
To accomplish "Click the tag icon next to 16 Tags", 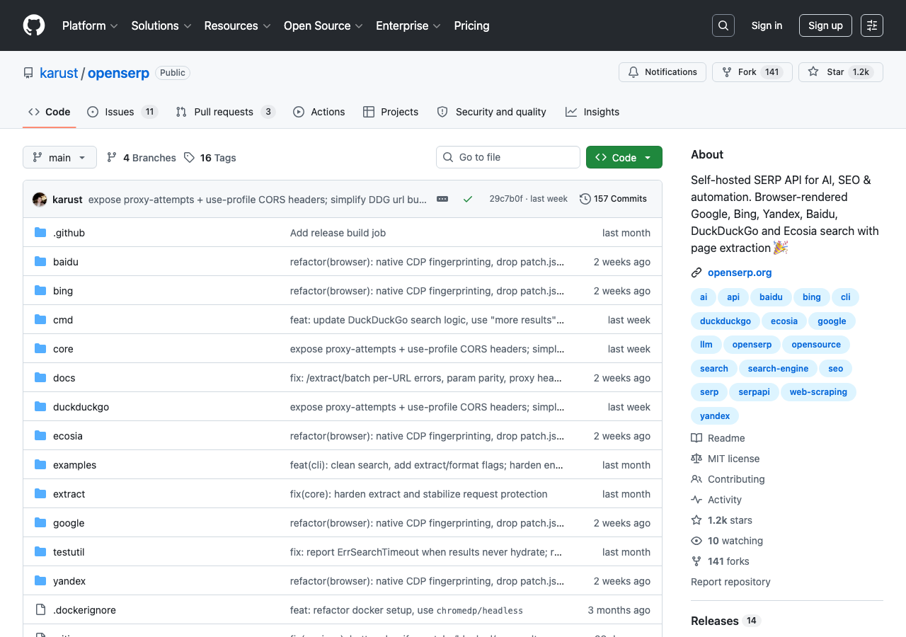I will (189, 158).
